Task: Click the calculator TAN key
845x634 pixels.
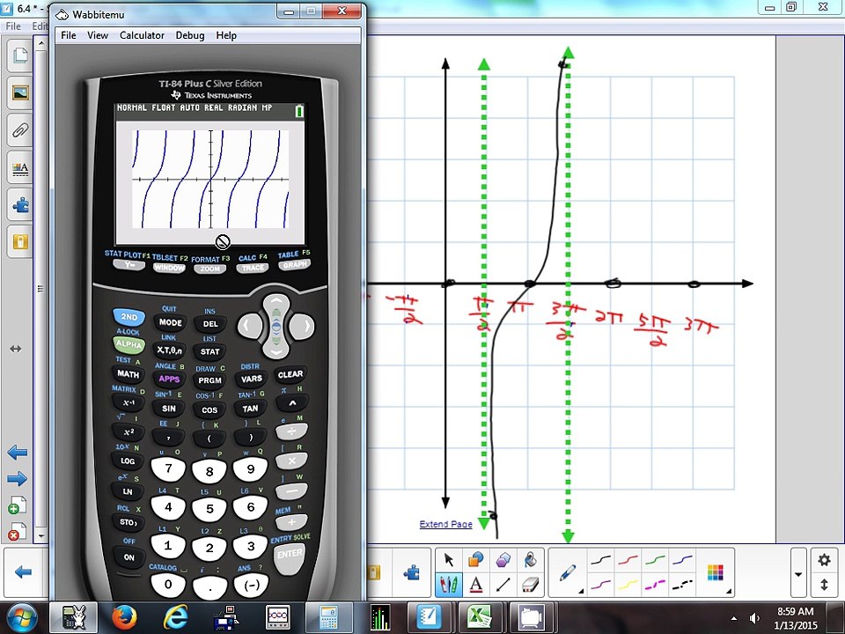Action: 250,409
